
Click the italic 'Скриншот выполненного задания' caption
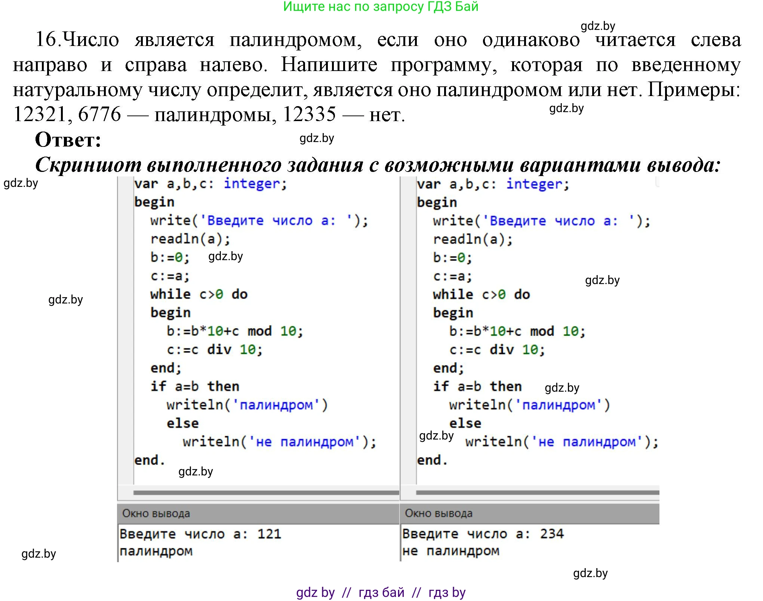point(378,164)
